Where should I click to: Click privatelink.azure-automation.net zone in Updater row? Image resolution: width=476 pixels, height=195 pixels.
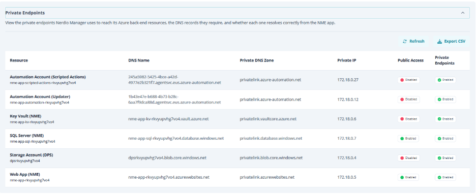click(270, 100)
